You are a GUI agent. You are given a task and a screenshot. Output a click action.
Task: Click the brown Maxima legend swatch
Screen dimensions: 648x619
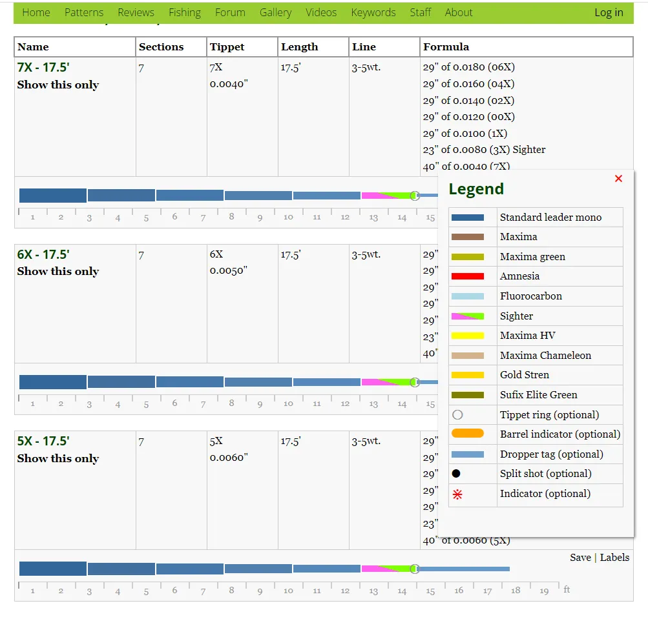click(x=467, y=237)
